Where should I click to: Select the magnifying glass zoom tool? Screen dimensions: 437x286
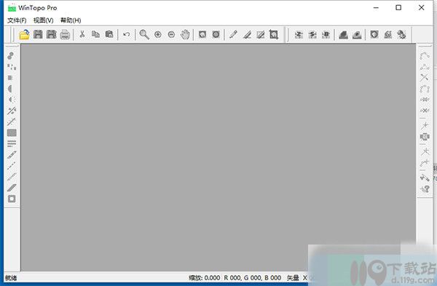point(144,34)
